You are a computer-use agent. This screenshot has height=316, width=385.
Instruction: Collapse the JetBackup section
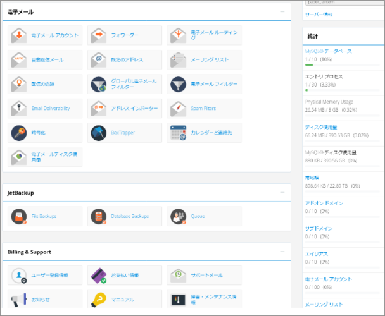tap(282, 192)
